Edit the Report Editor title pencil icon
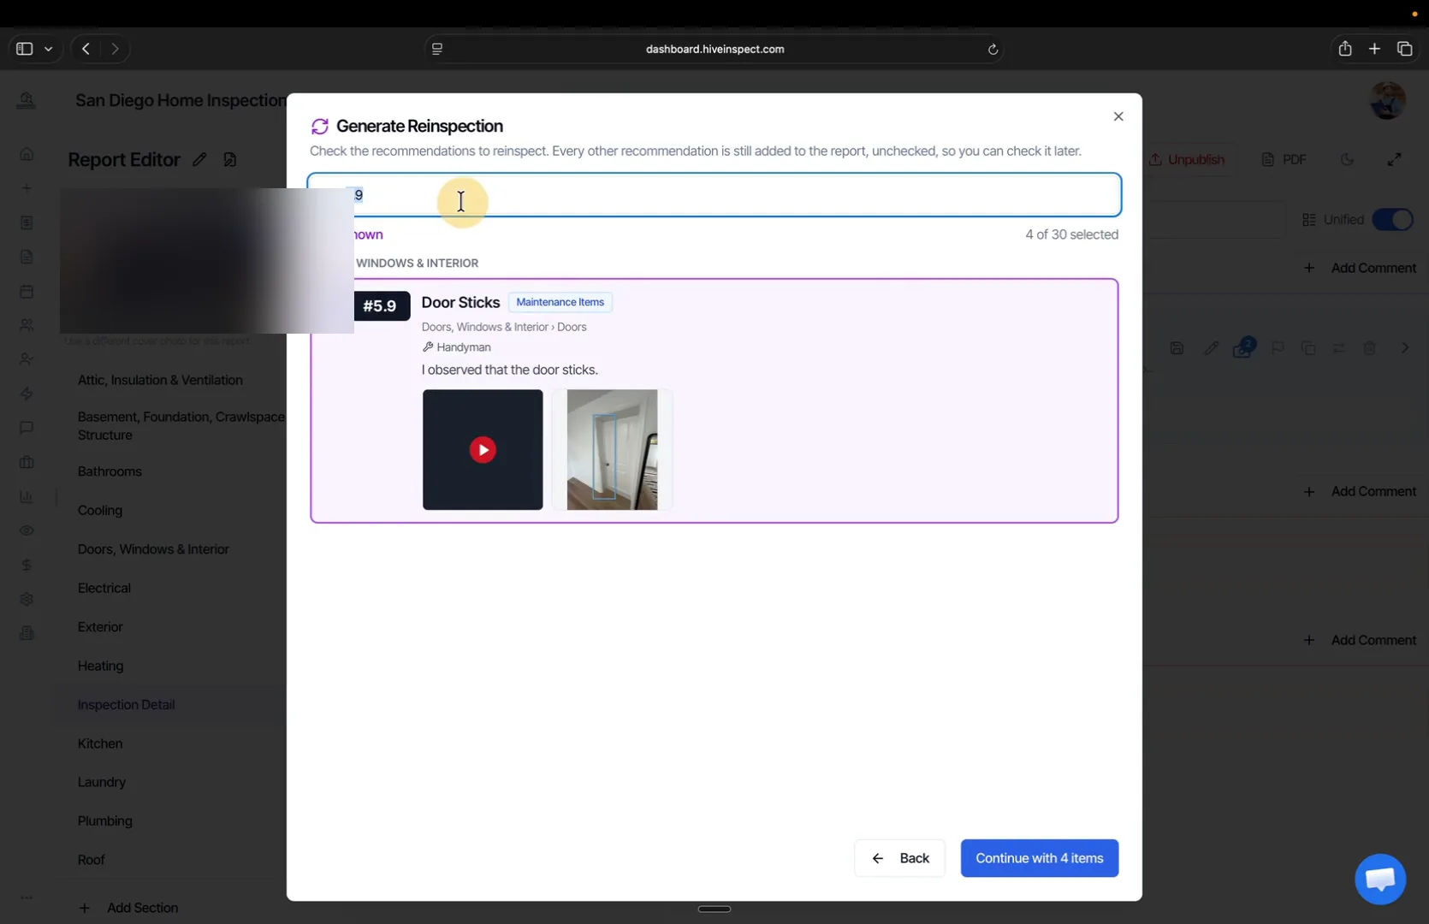1429x924 pixels. coord(199,160)
